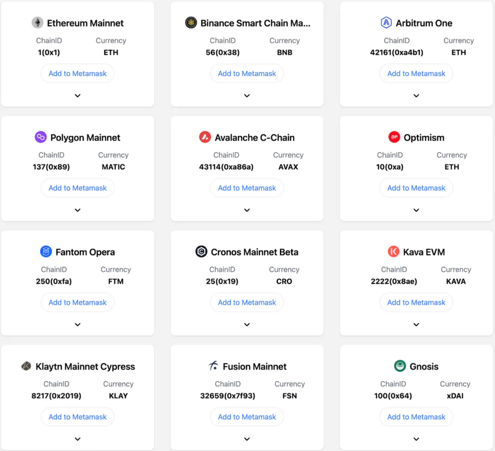Image resolution: width=495 pixels, height=451 pixels.
Task: Click the Arbitrum One logo icon
Action: coord(386,23)
